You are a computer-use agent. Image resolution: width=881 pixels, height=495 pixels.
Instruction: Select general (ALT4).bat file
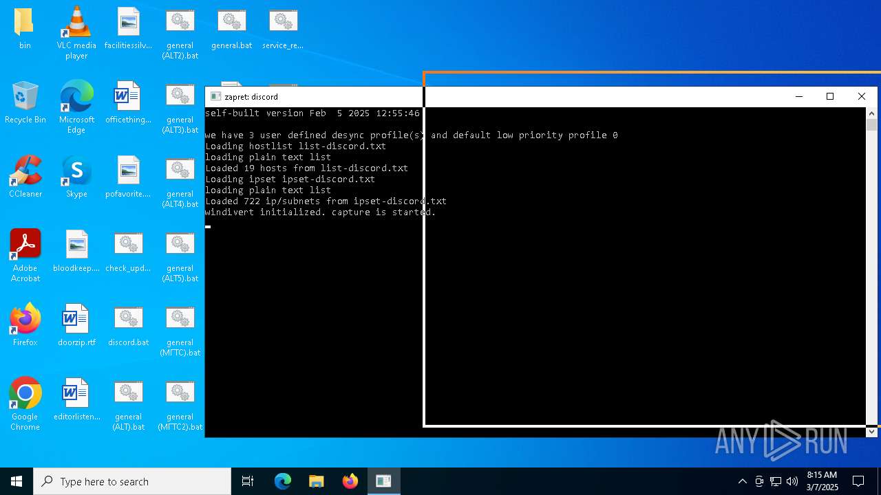pyautogui.click(x=180, y=181)
